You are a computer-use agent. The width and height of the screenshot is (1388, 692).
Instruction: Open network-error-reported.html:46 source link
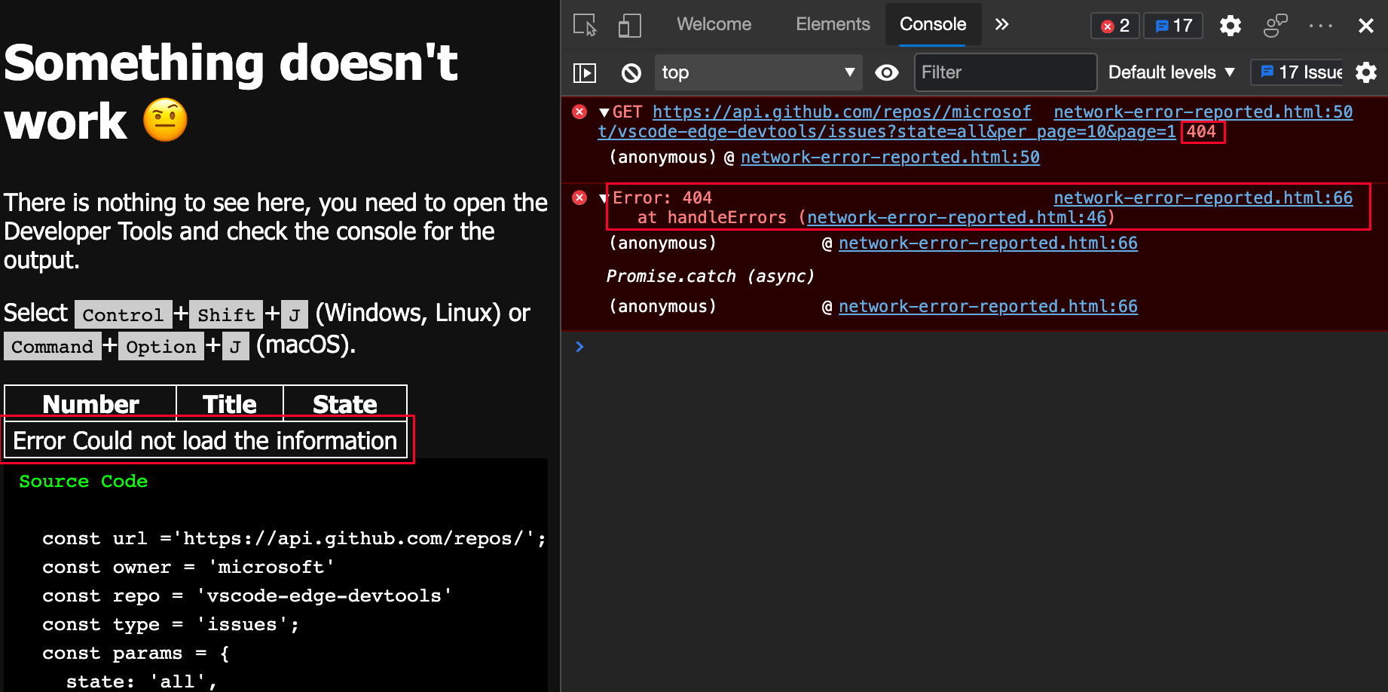click(x=958, y=217)
